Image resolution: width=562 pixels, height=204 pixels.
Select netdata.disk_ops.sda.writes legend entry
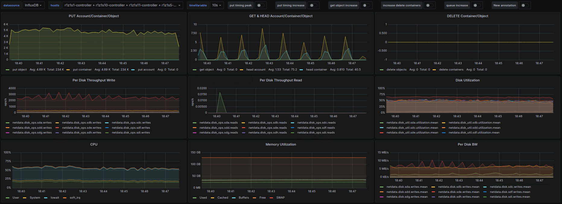pos(32,123)
